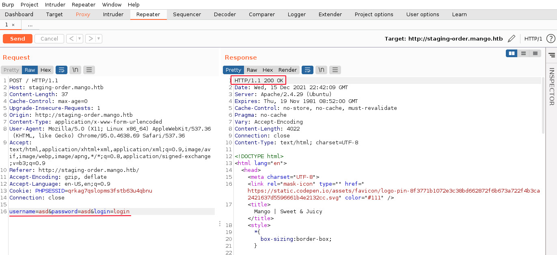Viewport: 557px width, 255px height.
Task: Expand the back history dropdown arrow
Action: (80, 39)
